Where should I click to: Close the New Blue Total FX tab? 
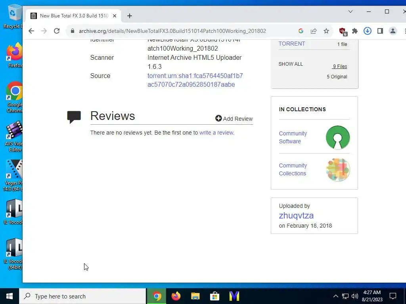115,16
